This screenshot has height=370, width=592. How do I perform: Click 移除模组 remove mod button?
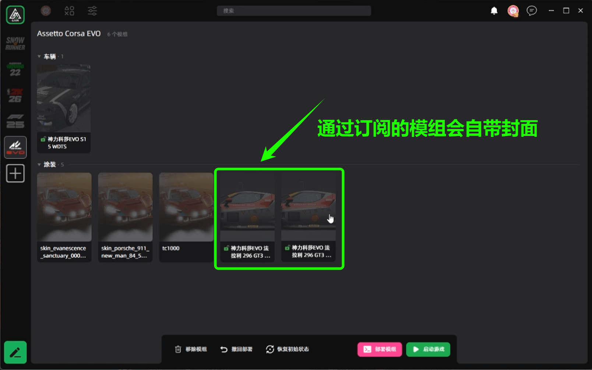click(x=191, y=349)
